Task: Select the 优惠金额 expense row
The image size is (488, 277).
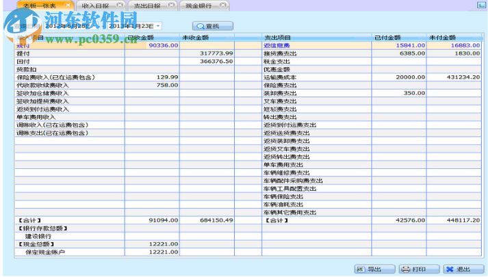Action: coord(317,69)
